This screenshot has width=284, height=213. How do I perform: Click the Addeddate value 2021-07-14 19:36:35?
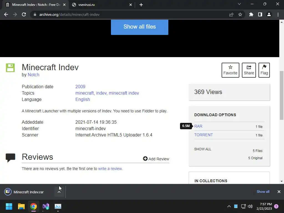tap(96, 122)
